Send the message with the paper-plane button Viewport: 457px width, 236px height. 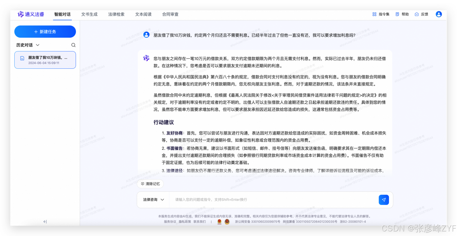384,200
